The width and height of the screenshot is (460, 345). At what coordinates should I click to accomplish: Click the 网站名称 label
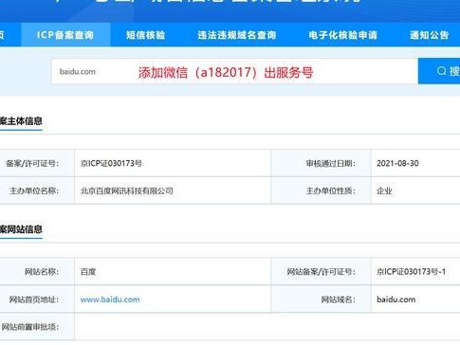pyautogui.click(x=42, y=272)
